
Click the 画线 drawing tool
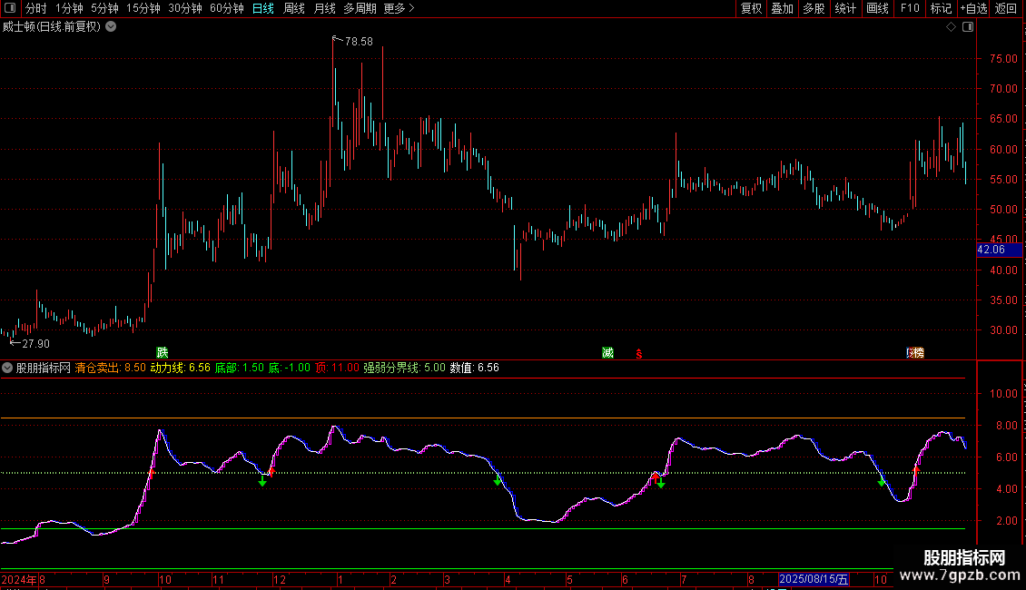coord(877,9)
